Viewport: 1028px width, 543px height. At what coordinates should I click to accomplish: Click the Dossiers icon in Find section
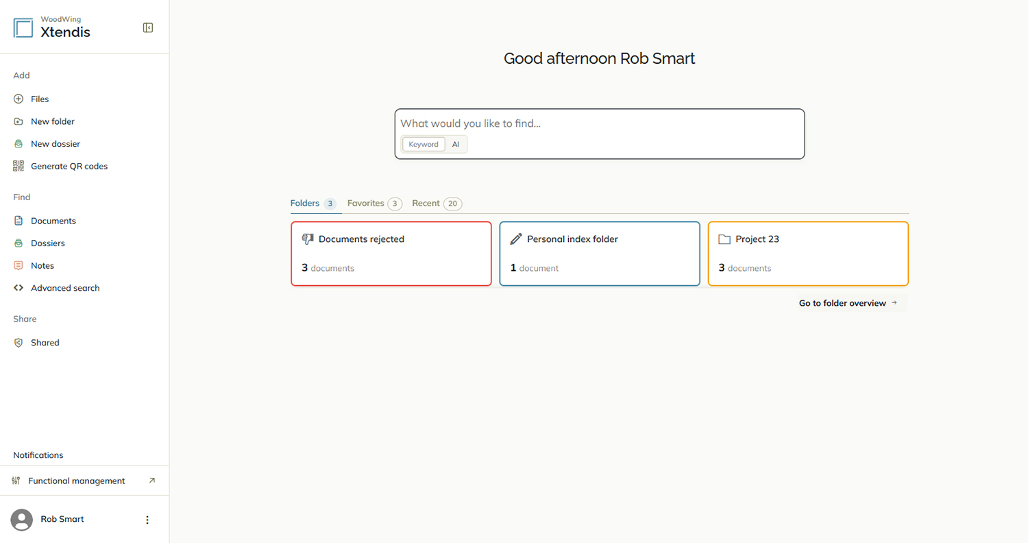tap(19, 243)
